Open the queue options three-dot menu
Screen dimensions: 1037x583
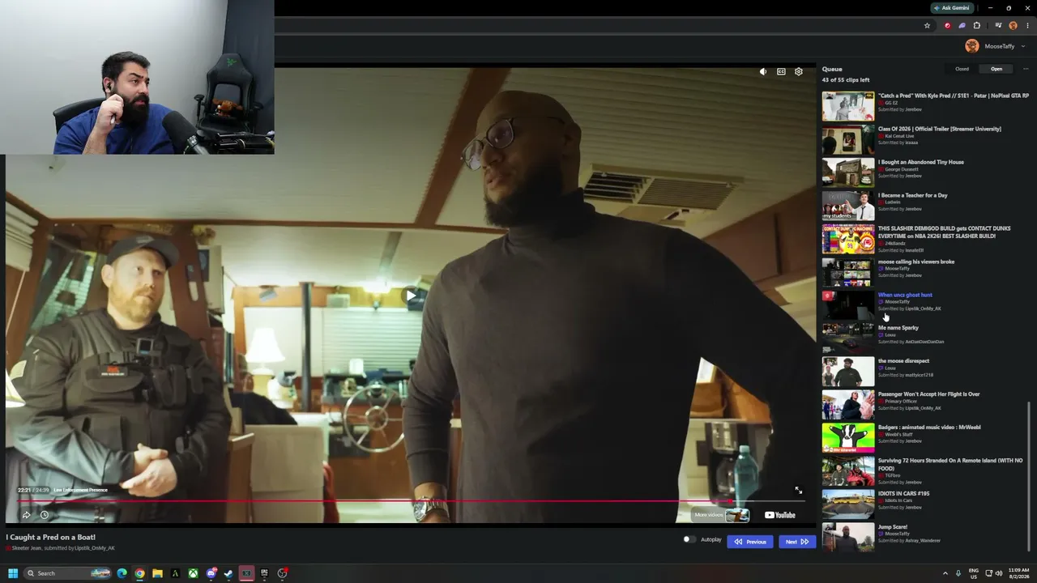1026,69
